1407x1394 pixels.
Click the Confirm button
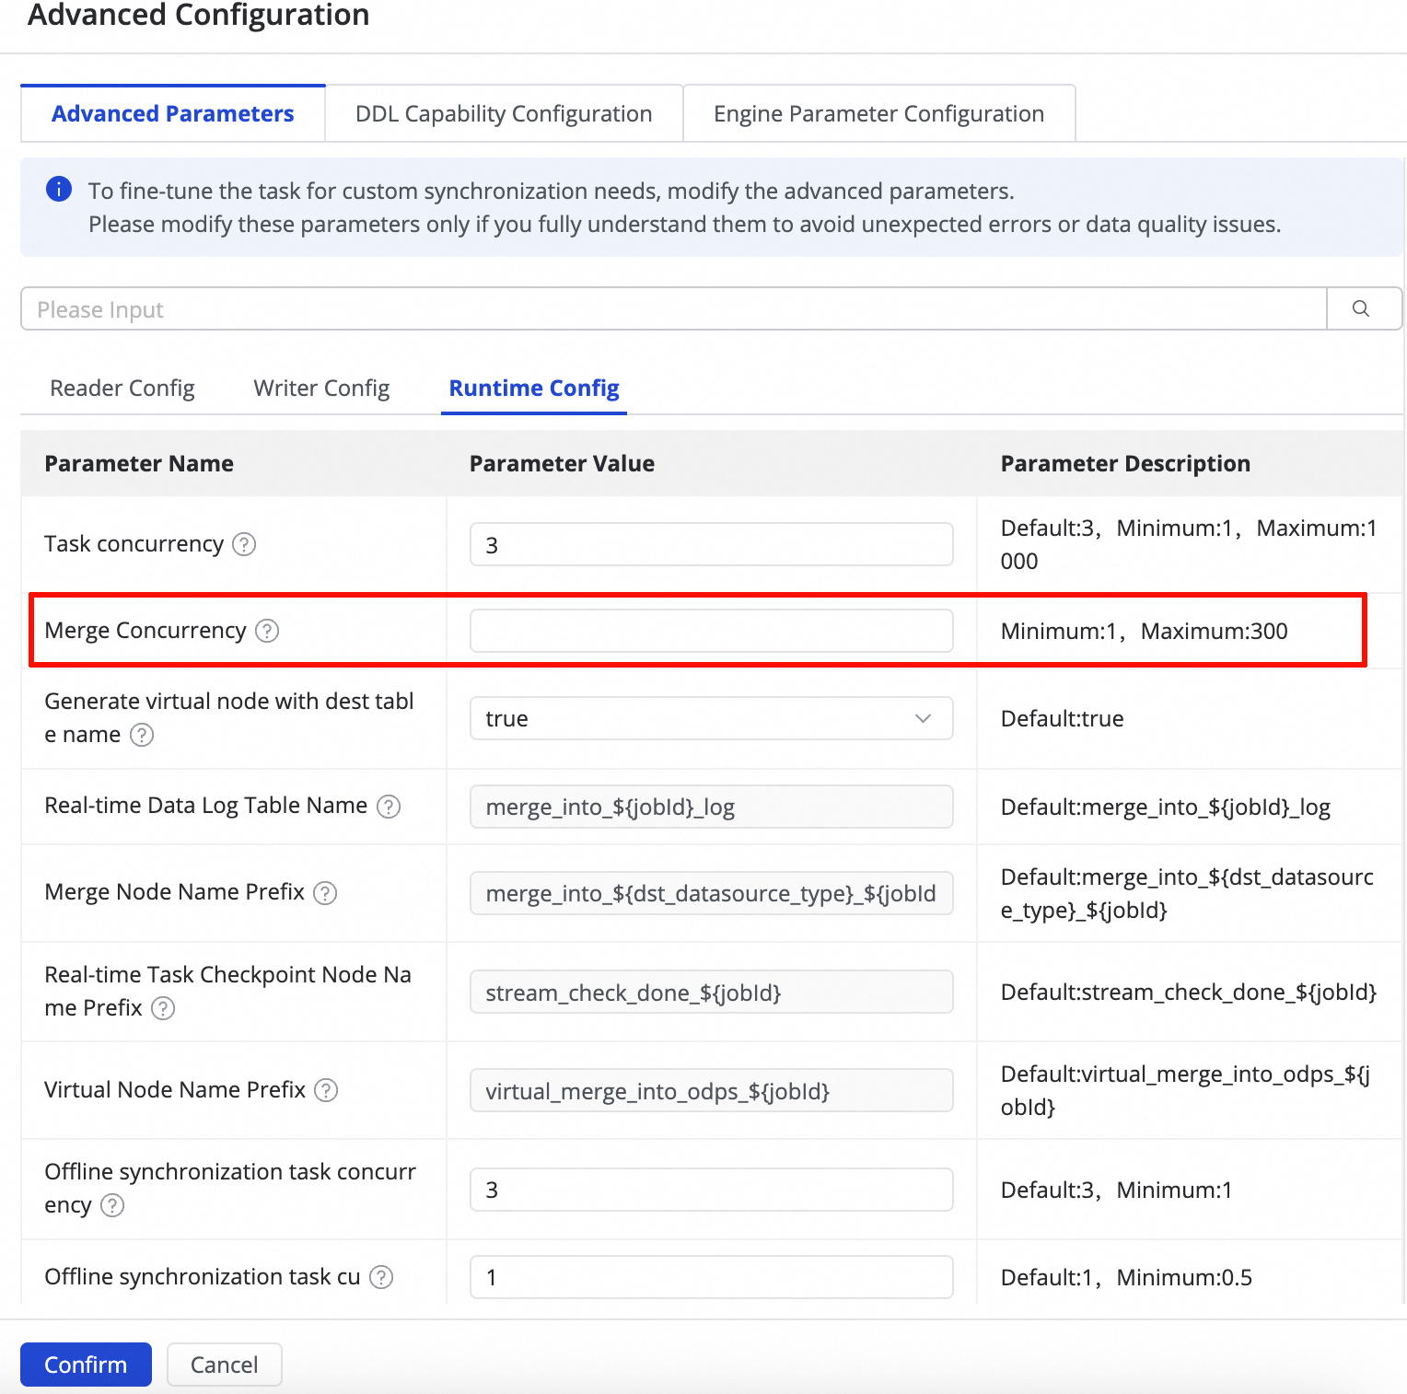(x=86, y=1365)
